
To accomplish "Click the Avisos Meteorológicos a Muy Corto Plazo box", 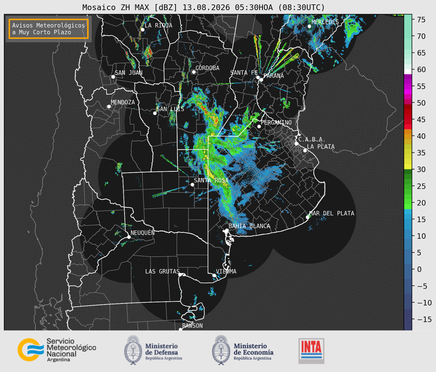I will 49,29.
